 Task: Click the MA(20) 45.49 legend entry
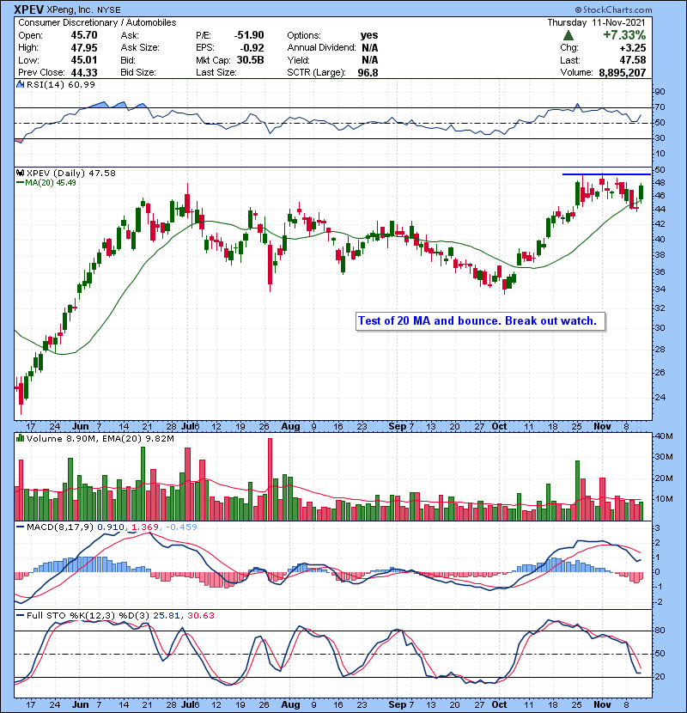[x=46, y=183]
